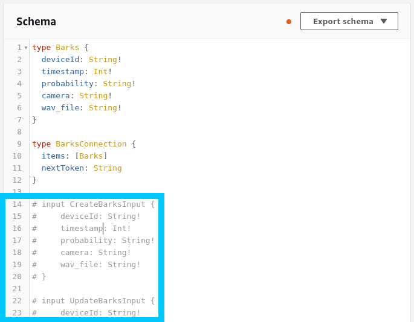Image resolution: width=414 pixels, height=322 pixels.
Task: Click line number 9 in gutter
Action: point(19,144)
